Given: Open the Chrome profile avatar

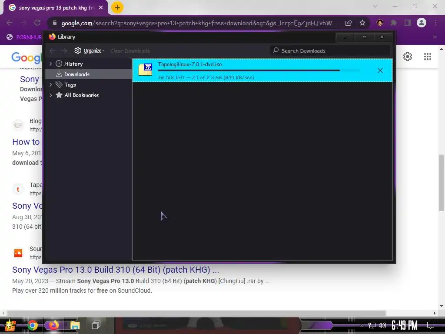Looking at the screenshot, I should 422,23.
